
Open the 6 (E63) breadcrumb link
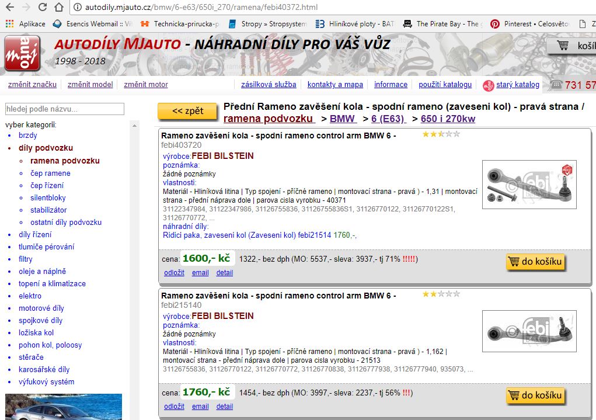(388, 119)
